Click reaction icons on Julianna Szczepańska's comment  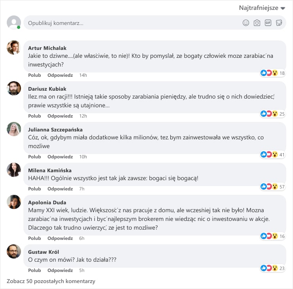pyautogui.click(x=269, y=154)
